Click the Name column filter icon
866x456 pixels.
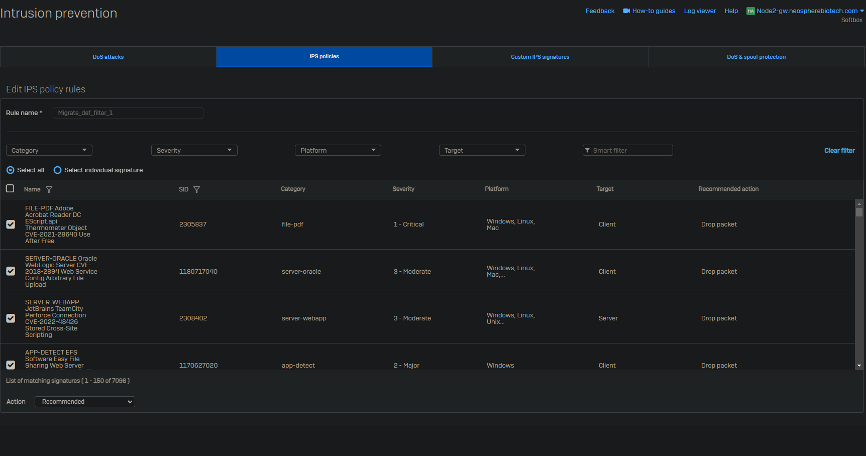click(x=49, y=189)
